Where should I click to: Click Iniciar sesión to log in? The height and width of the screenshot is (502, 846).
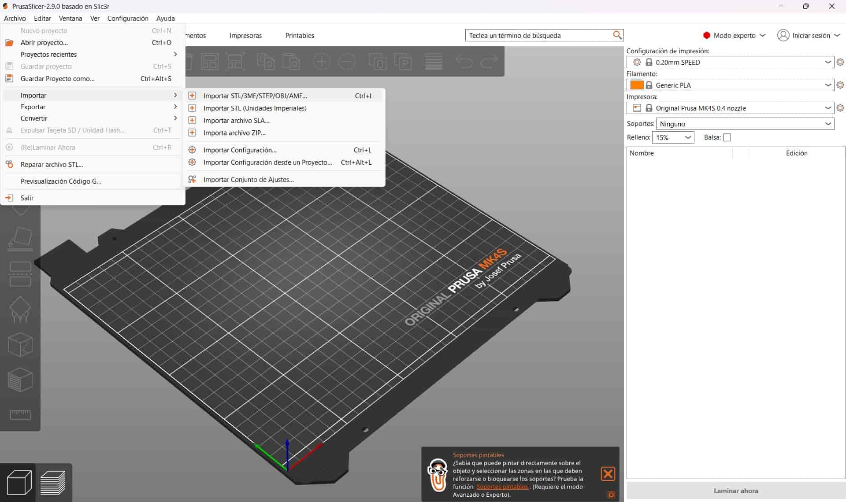811,35
